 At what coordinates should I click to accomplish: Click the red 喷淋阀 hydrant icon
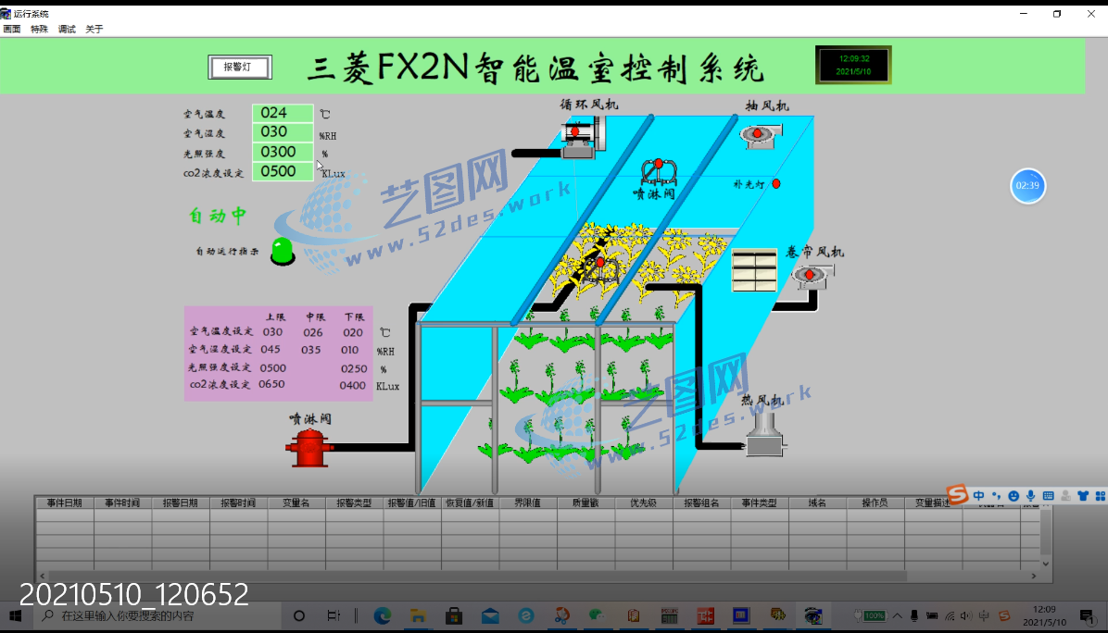[x=308, y=447]
